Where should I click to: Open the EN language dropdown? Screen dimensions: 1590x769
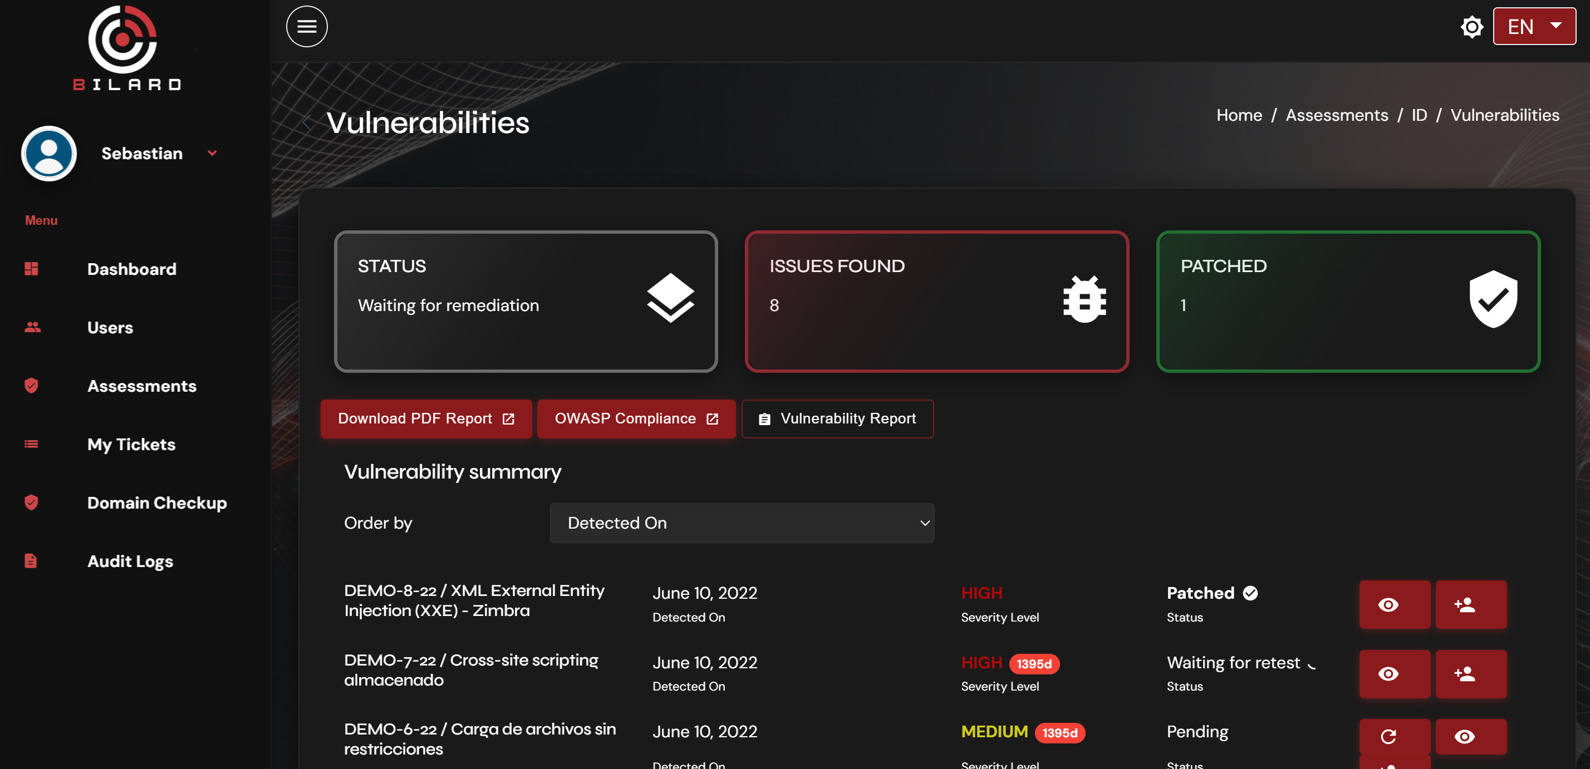1534,26
